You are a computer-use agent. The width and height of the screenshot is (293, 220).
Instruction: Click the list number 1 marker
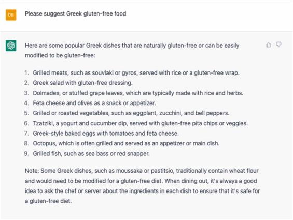[x=26, y=73]
